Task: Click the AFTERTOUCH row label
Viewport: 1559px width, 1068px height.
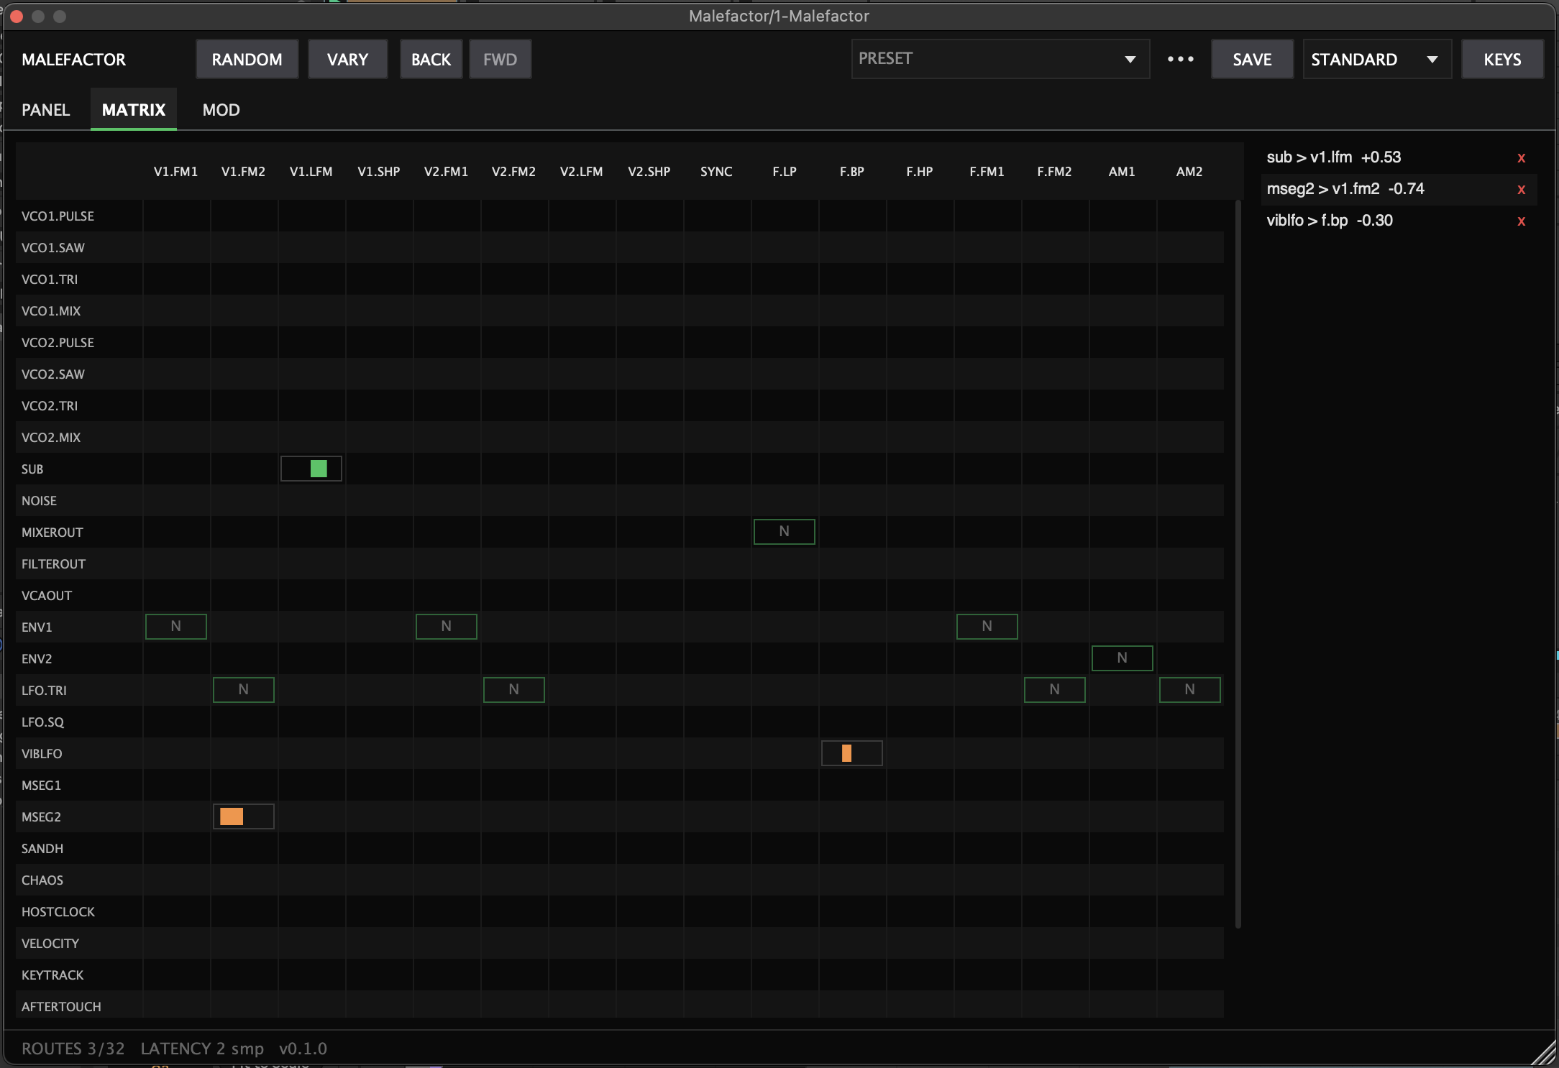Action: point(62,1007)
